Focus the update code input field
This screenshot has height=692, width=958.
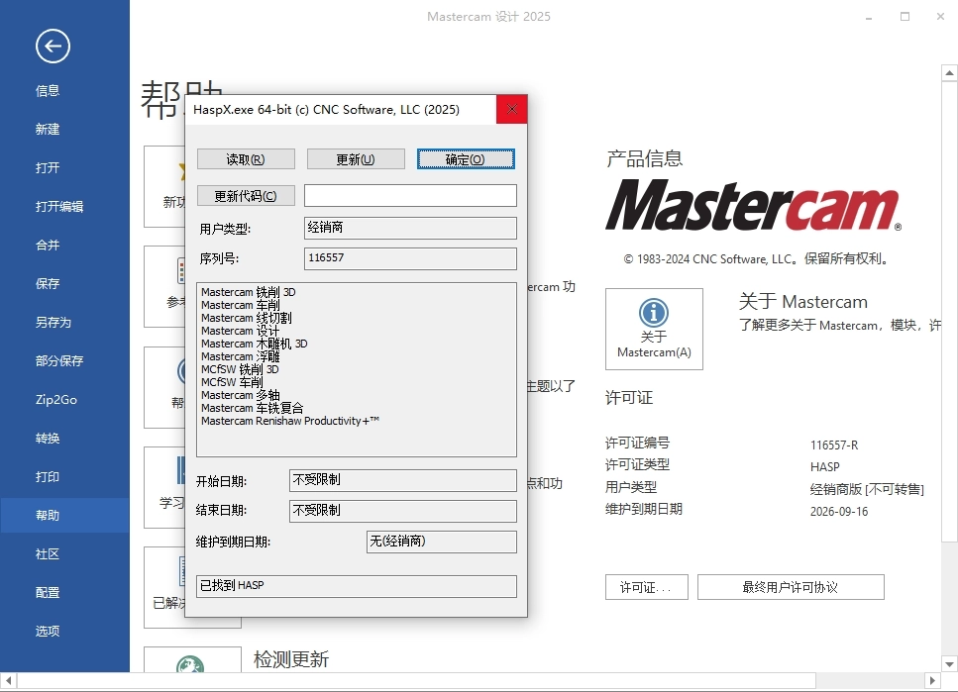coord(410,196)
